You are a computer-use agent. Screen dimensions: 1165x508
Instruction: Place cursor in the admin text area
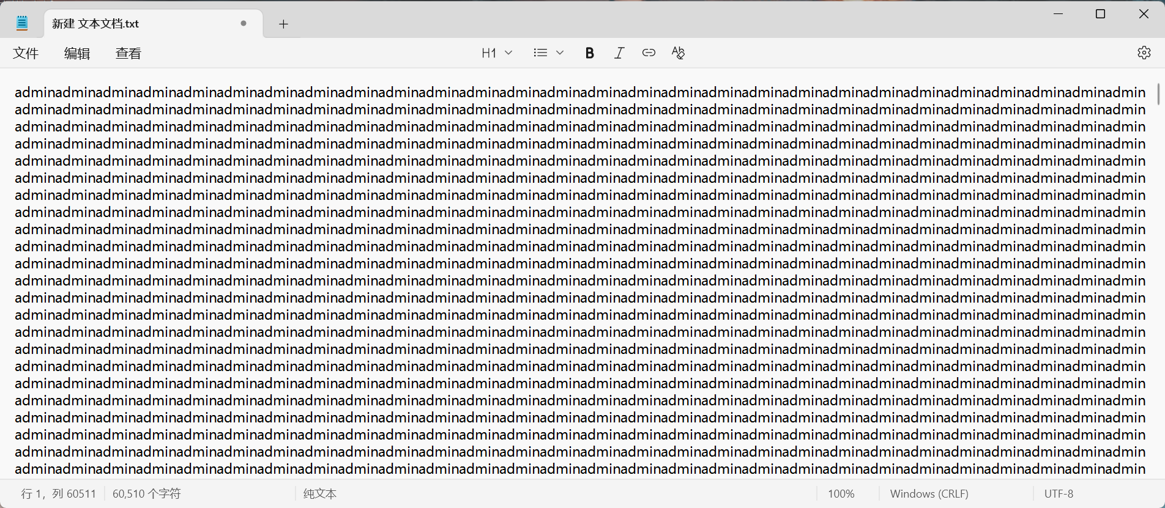click(580, 281)
